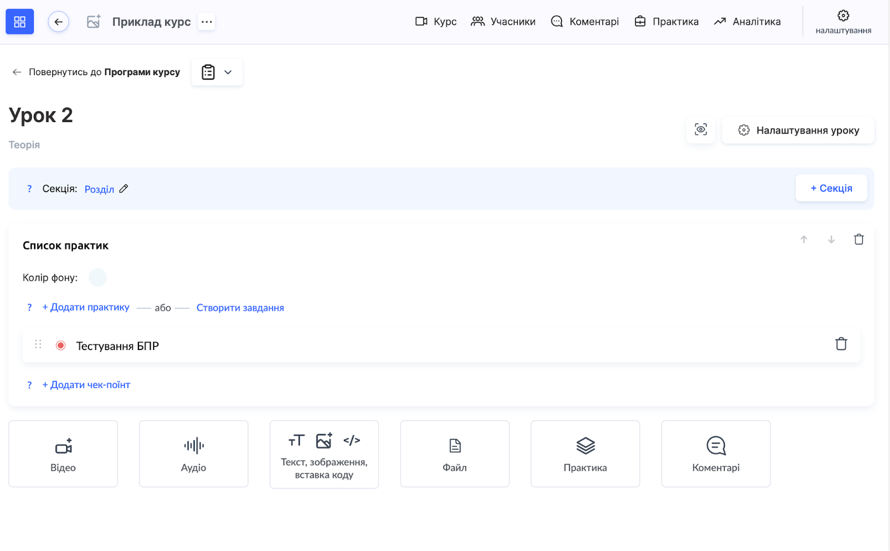Remove Тестування БПР with trash icon
The height and width of the screenshot is (551, 890).
pyautogui.click(x=840, y=344)
